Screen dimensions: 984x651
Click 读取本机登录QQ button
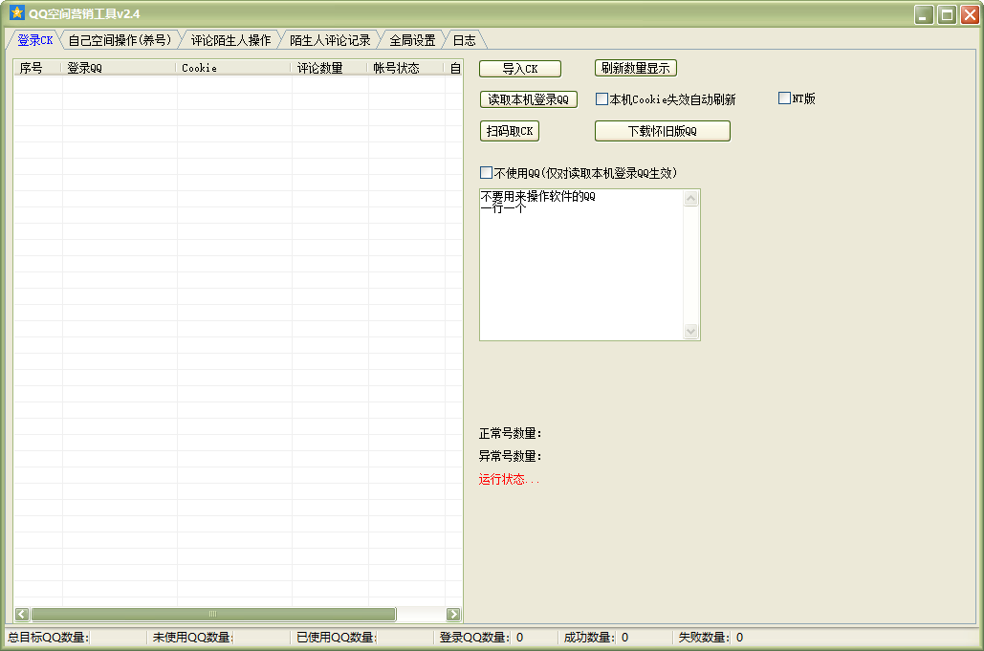(x=529, y=99)
